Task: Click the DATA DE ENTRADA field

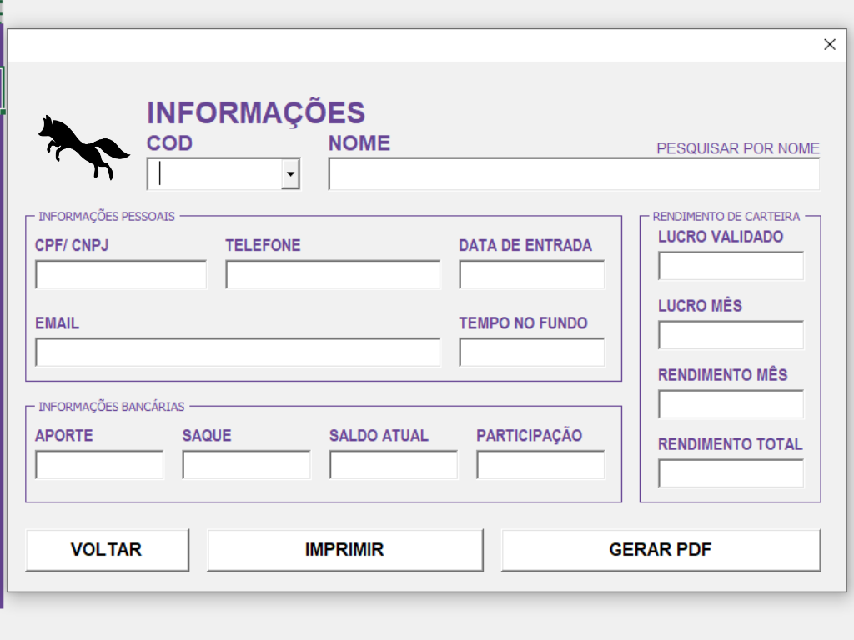Action: coord(530,273)
